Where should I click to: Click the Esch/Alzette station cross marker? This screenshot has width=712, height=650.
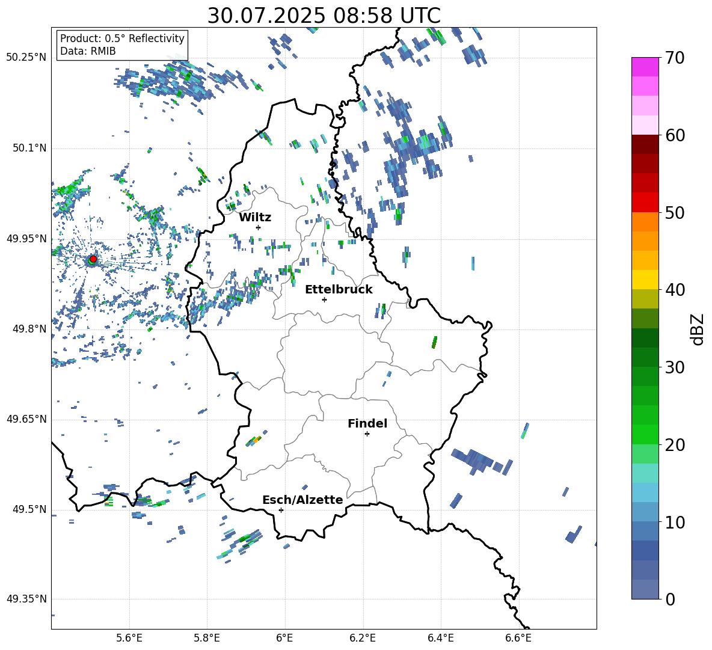coord(281,510)
